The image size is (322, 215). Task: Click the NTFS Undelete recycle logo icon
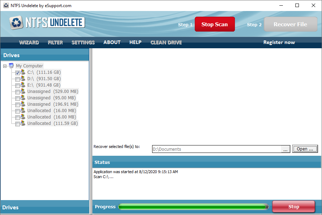tap(16, 22)
